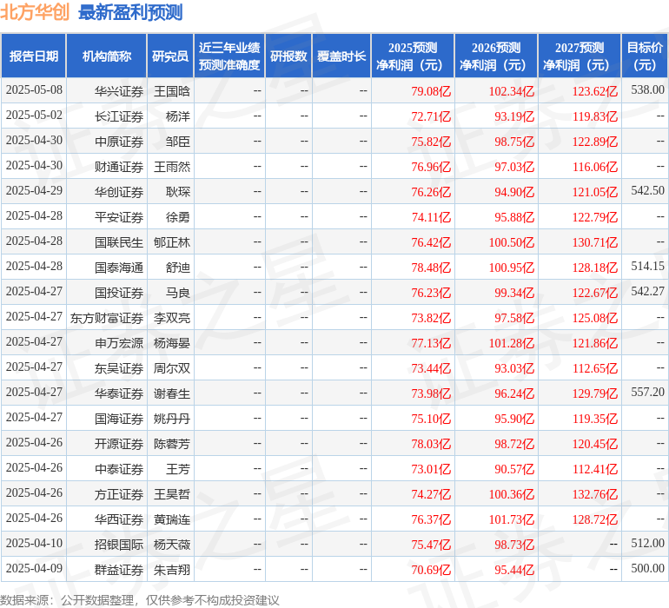Click the 机构简称 column header
The height and width of the screenshot is (608, 669).
pos(106,56)
